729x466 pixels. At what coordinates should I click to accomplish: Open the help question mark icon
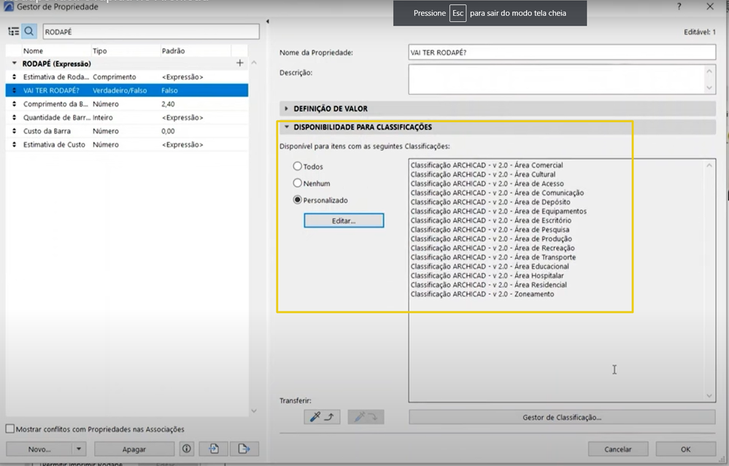coord(679,7)
